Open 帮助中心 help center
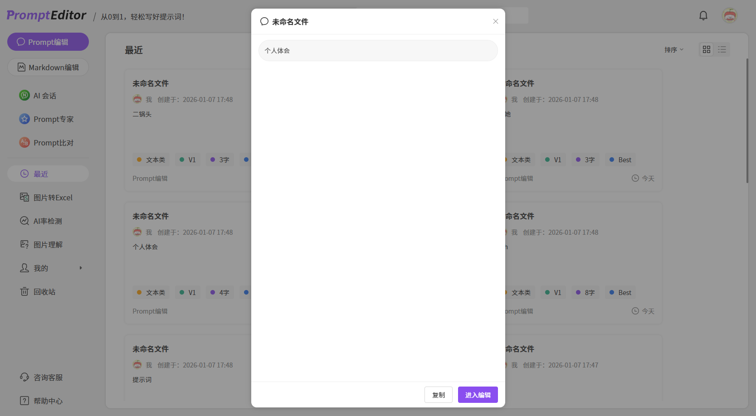Screen dimensions: 756x416 [x=48, y=401]
